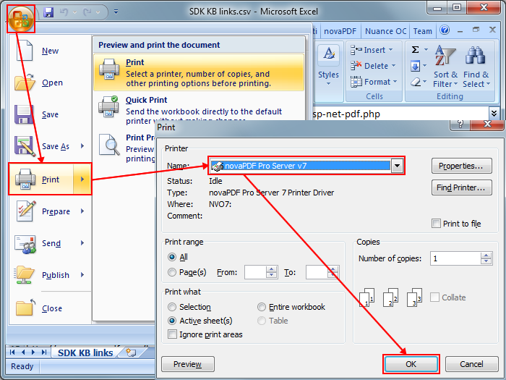Expand the Save As submenu arrow
This screenshot has height=380, width=506.
(82, 146)
